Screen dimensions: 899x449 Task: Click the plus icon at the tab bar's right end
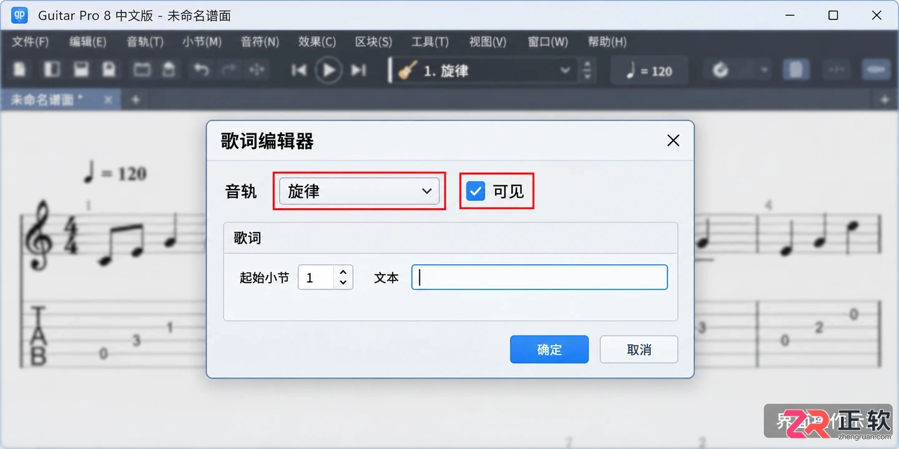click(x=885, y=100)
